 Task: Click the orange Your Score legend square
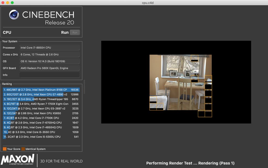[4, 149]
